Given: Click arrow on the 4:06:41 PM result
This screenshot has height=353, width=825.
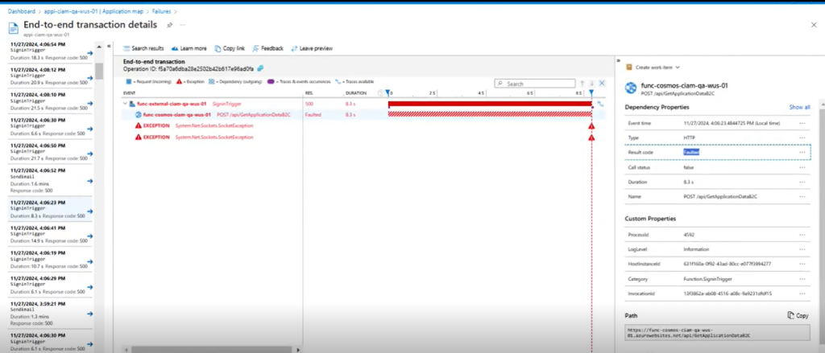Looking at the screenshot, I should [x=90, y=237].
